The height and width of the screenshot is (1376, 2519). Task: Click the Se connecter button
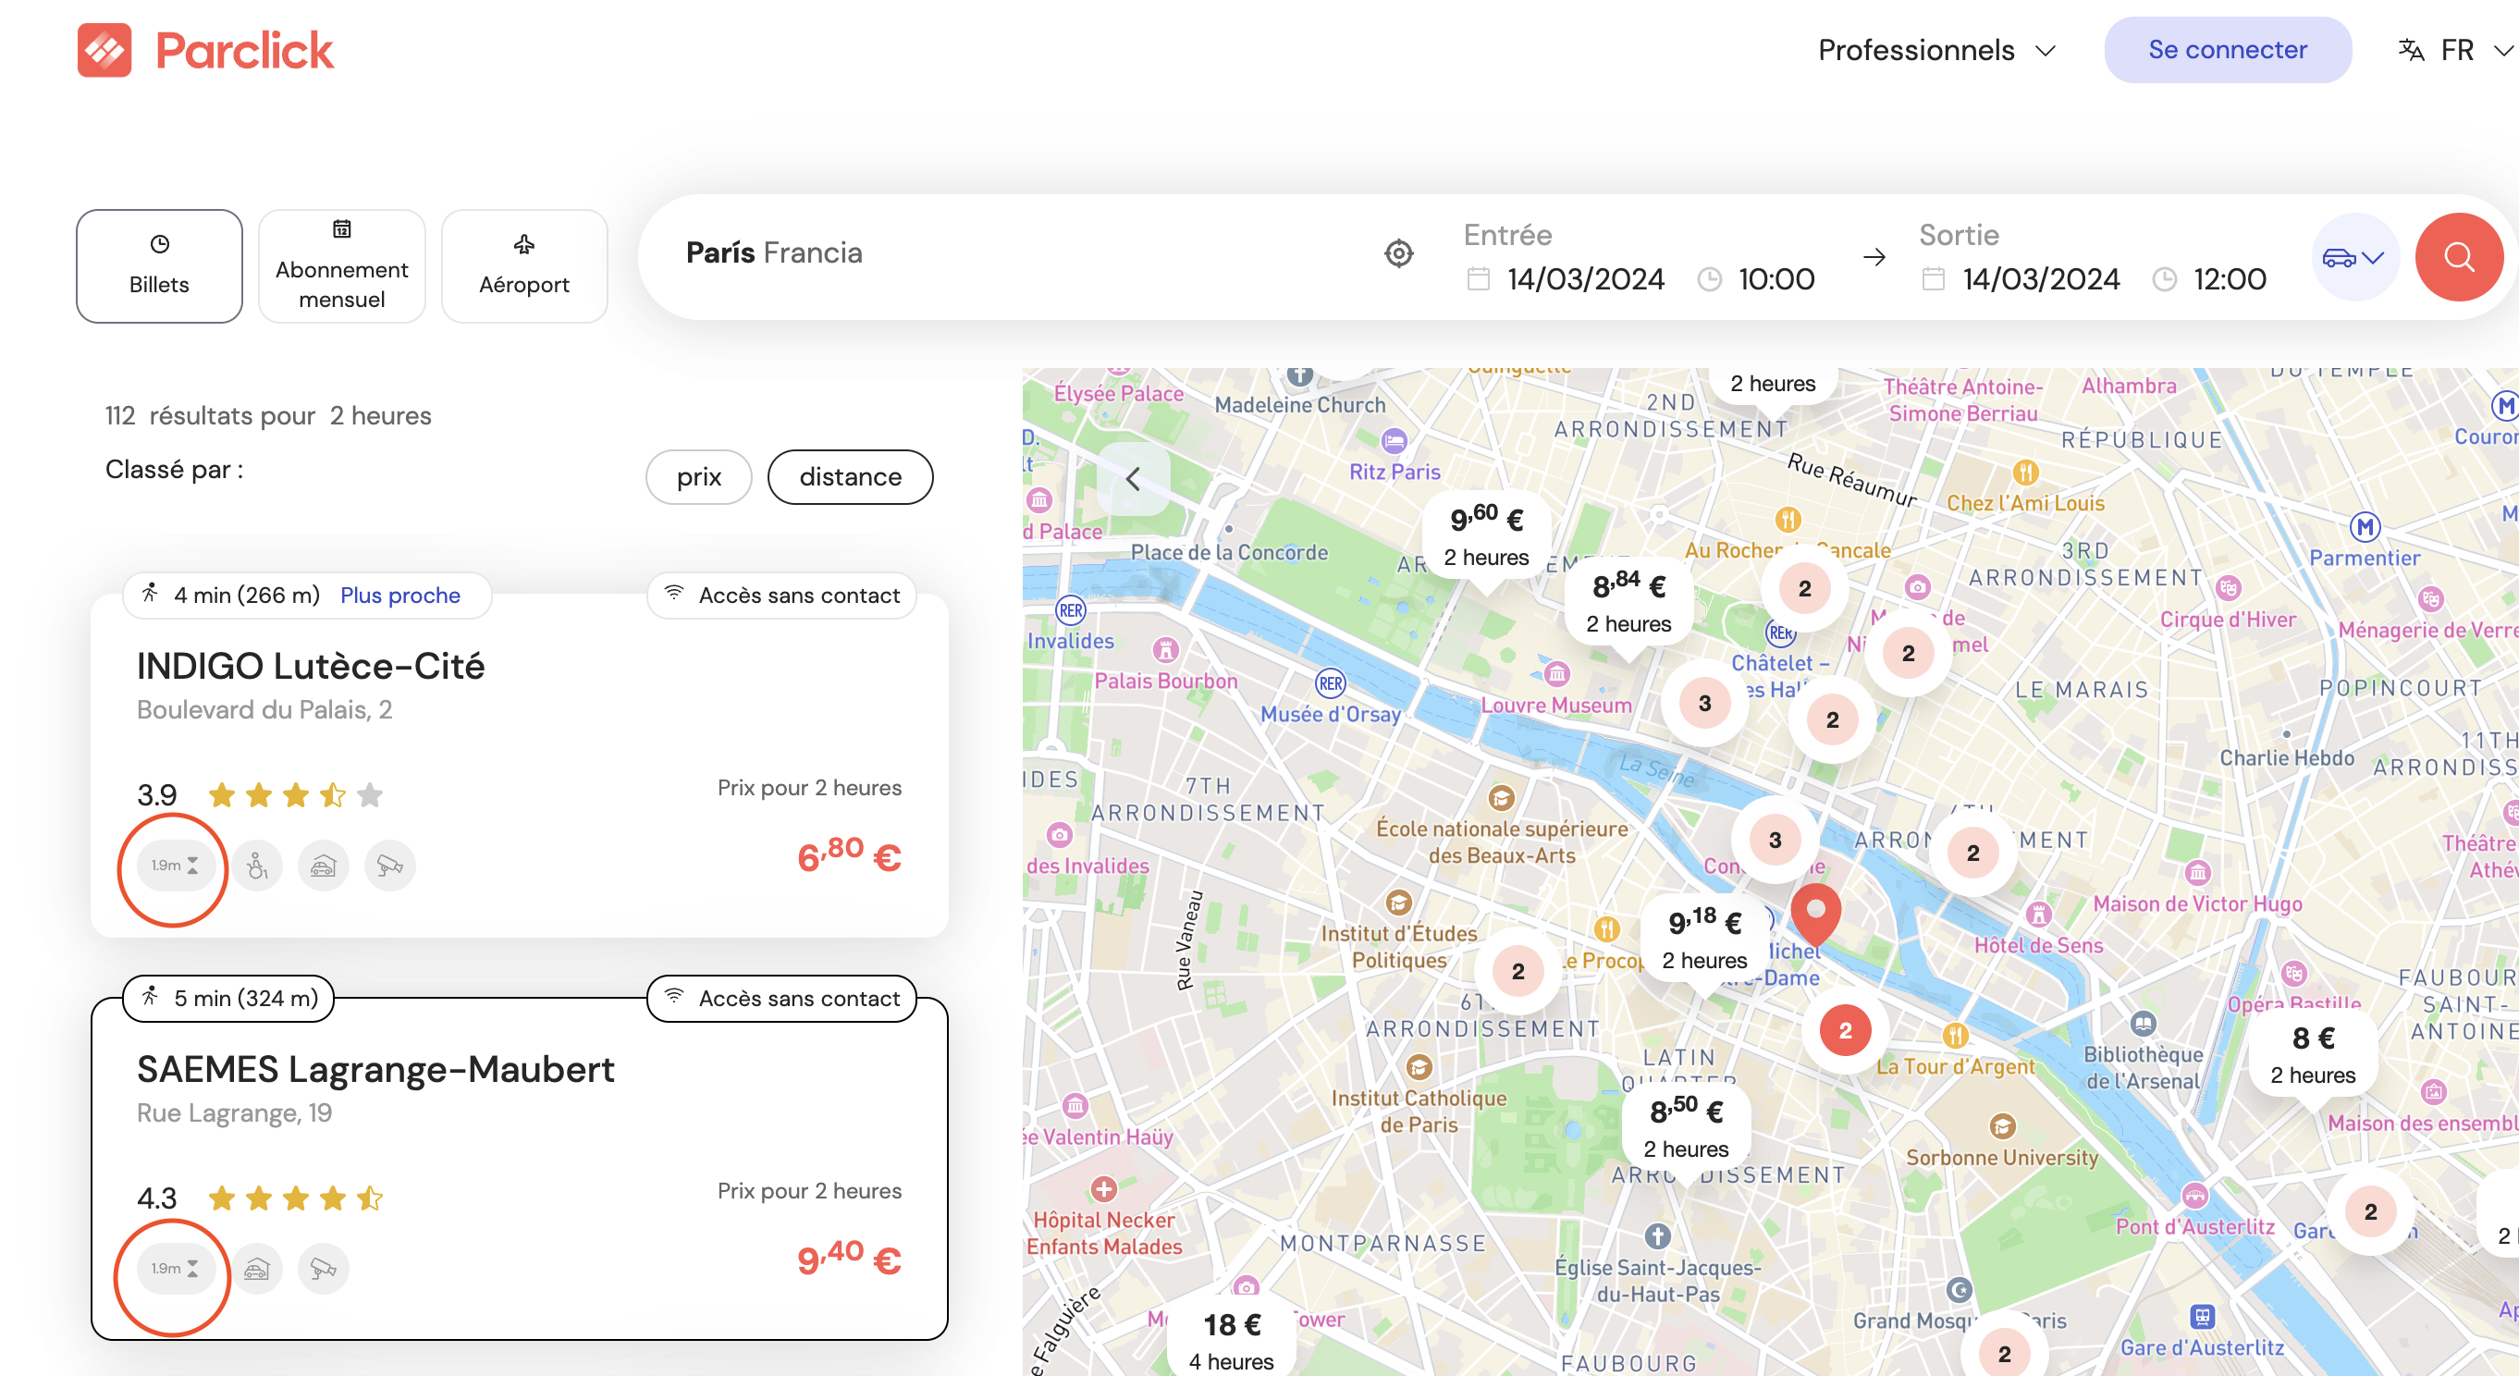[x=2227, y=51]
